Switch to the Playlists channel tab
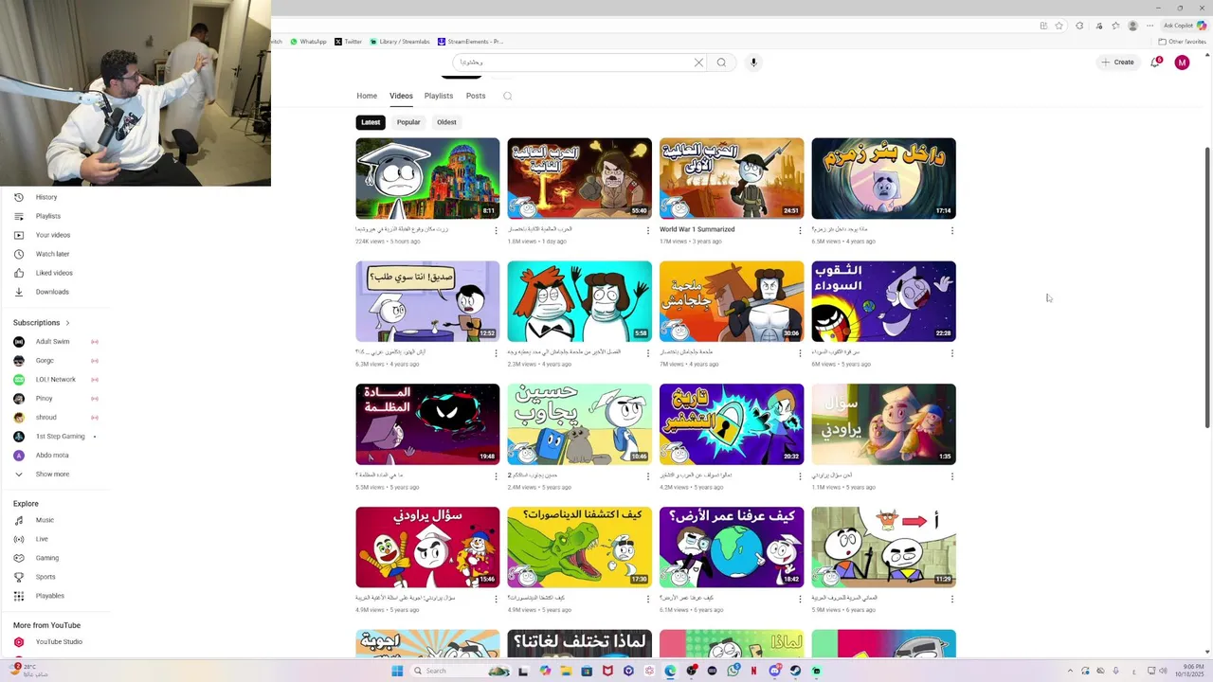This screenshot has width=1213, height=682. [439, 96]
